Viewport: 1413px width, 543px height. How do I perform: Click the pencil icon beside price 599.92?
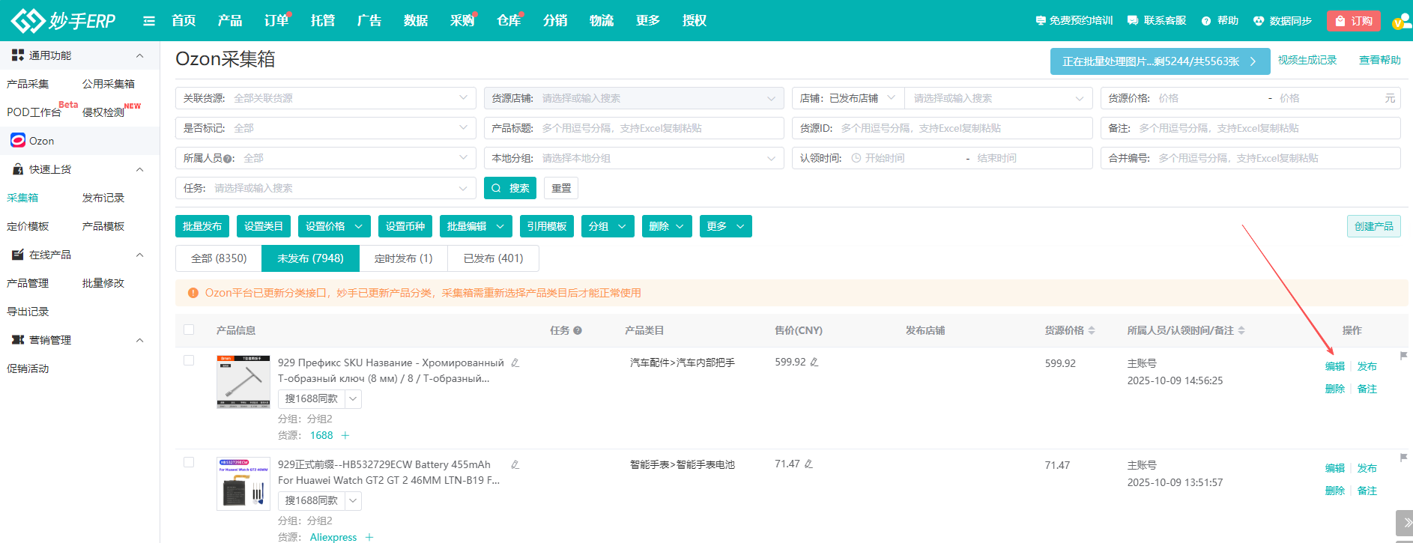[814, 362]
